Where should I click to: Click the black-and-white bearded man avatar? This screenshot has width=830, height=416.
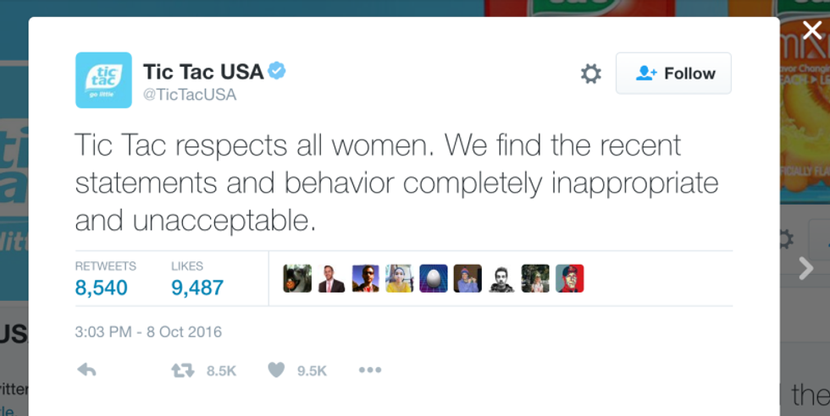[501, 278]
